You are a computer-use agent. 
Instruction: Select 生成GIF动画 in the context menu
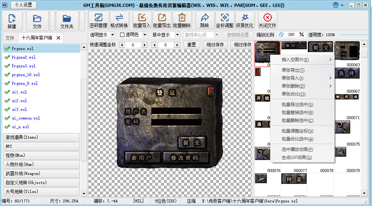[x=297, y=157]
